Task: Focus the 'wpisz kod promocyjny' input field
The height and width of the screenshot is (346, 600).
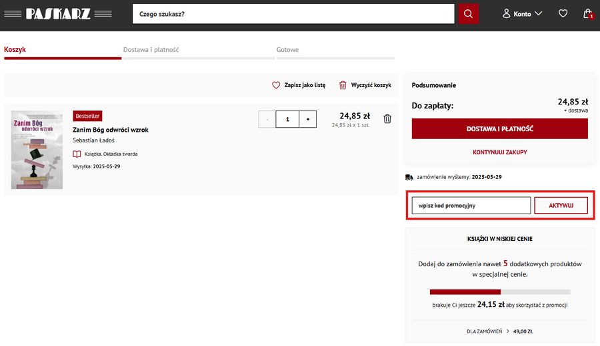Action: click(471, 206)
